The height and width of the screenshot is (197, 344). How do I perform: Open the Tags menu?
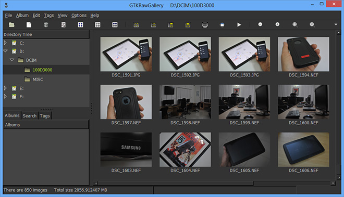click(48, 15)
